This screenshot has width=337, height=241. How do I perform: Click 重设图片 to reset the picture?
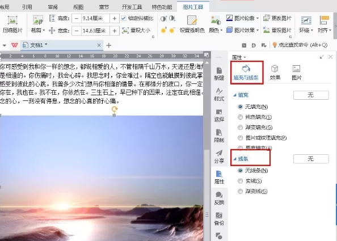(277, 30)
